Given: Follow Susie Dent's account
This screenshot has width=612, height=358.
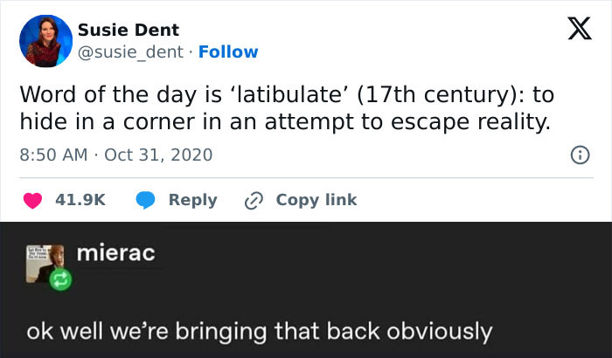Looking at the screenshot, I should pos(228,52).
